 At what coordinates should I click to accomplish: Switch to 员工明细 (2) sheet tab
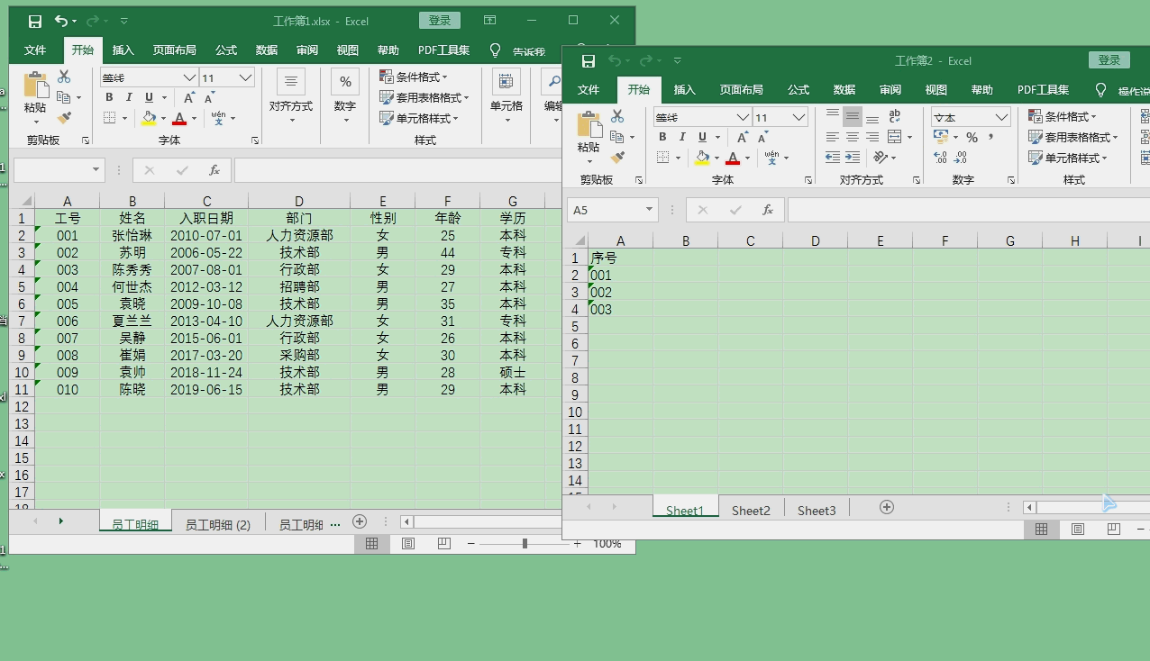tap(218, 524)
